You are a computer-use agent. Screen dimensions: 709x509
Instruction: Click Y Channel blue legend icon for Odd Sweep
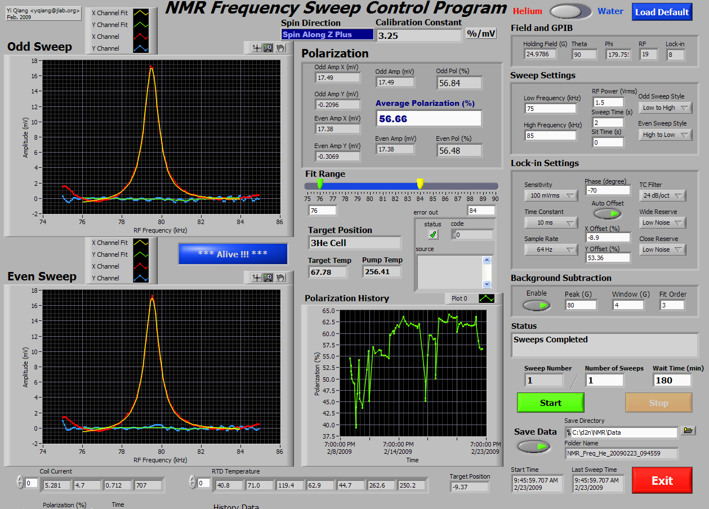[x=140, y=48]
